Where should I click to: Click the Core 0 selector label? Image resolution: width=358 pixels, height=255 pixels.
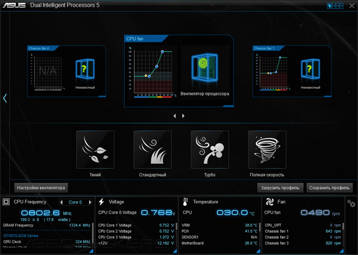coord(76,202)
